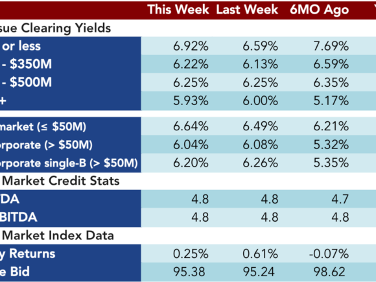Click the Market Index Data heading
The height and width of the screenshot is (282, 376).
point(58,235)
